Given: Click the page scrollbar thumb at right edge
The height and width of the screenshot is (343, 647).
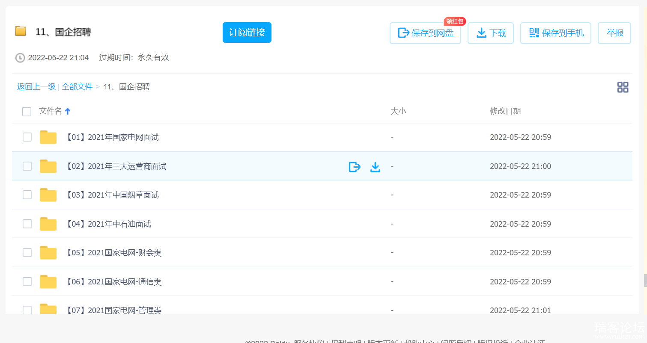Looking at the screenshot, I should click(645, 281).
